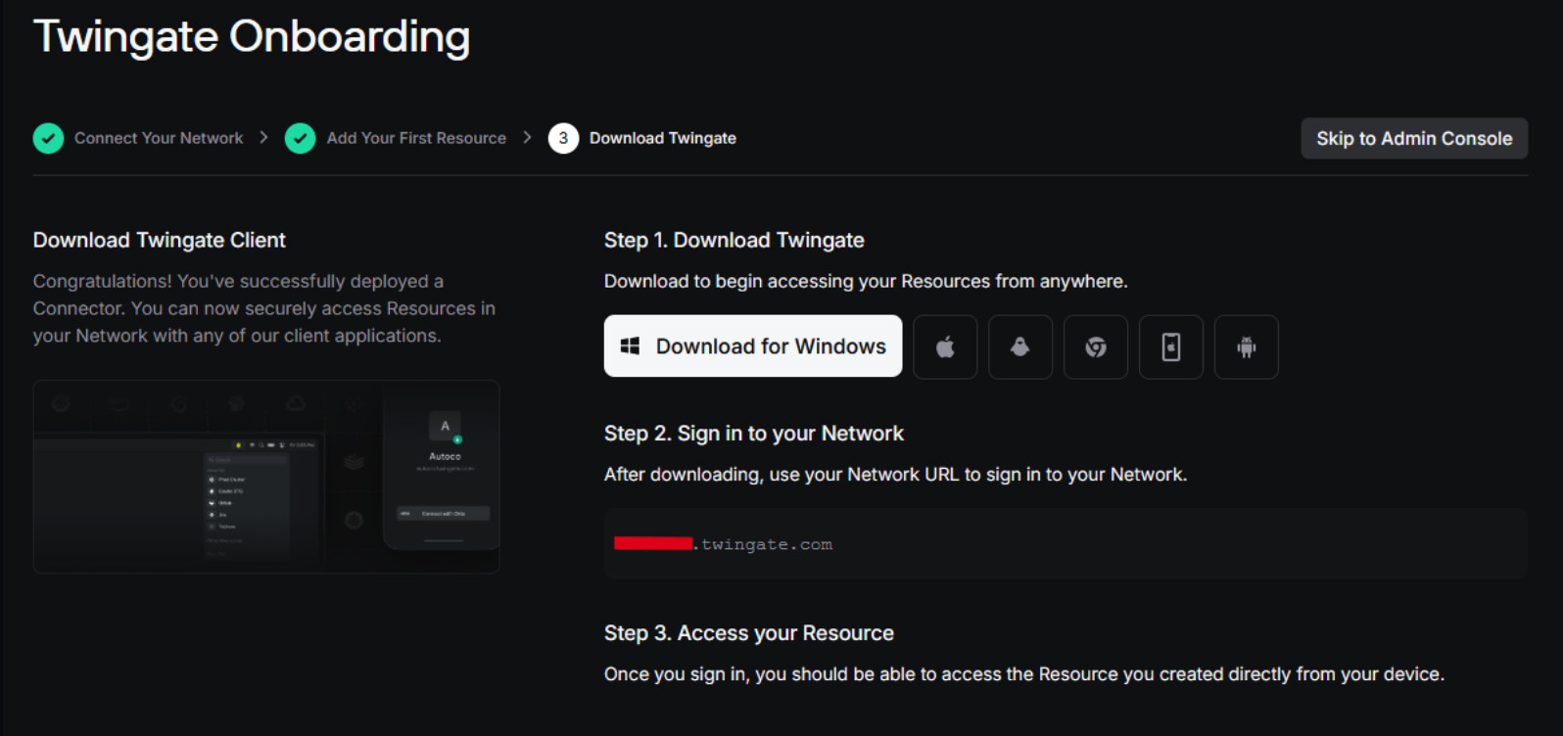
Task: Click the Download Twingate Client heading
Action: [x=160, y=240]
